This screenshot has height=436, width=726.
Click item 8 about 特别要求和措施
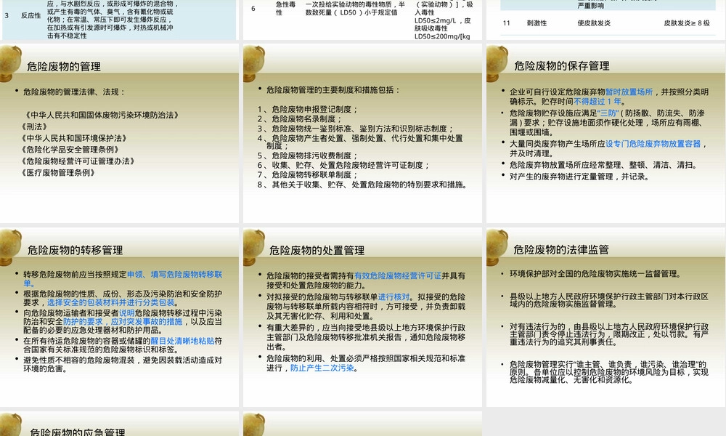pos(362,185)
